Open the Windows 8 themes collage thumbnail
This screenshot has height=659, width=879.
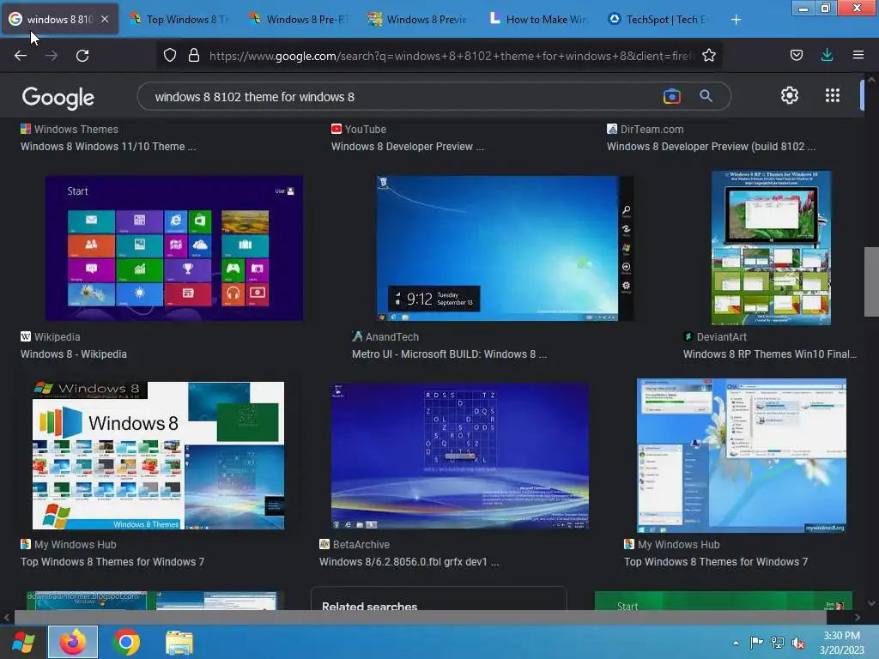pyautogui.click(x=158, y=455)
